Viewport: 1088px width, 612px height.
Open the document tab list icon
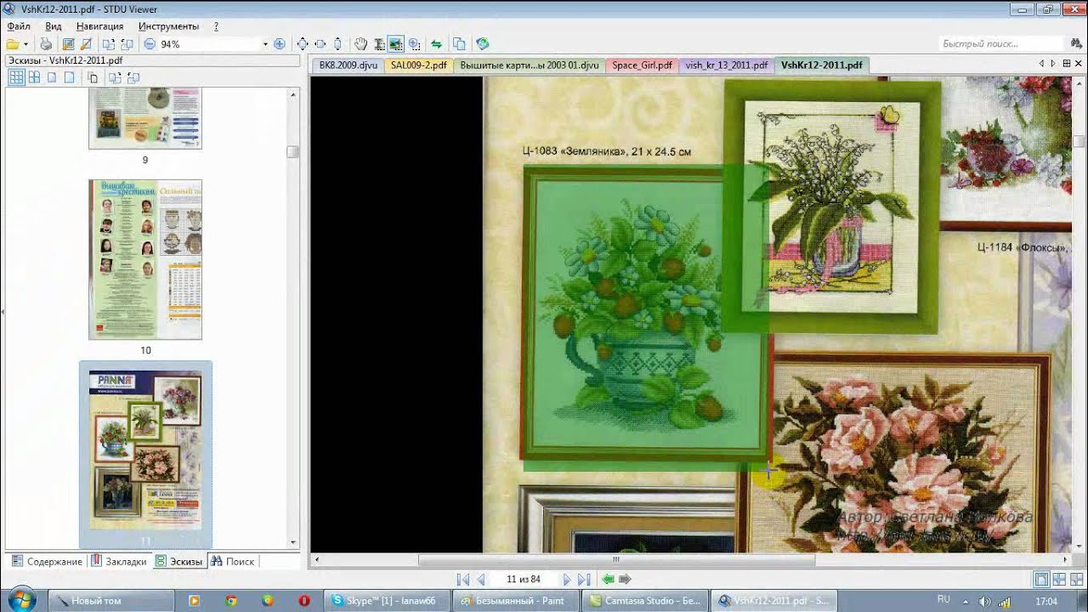(1067, 64)
